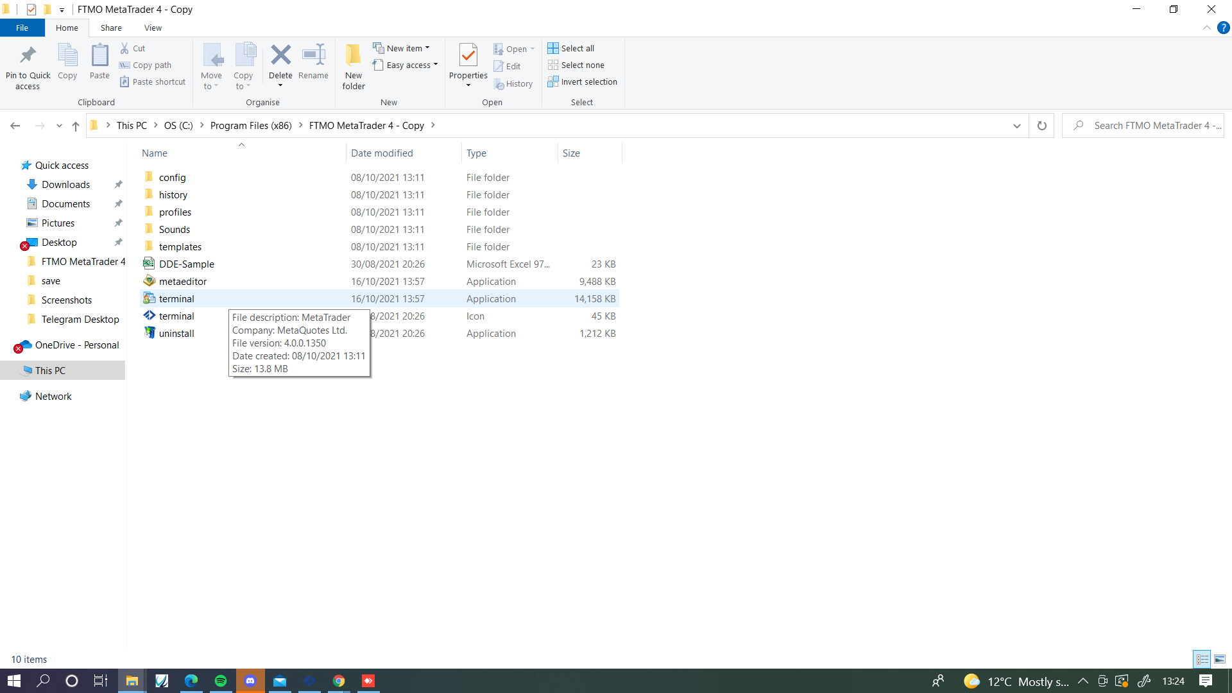1232x693 pixels.
Task: Click Paste shortcut in ribbon
Action: click(x=153, y=81)
